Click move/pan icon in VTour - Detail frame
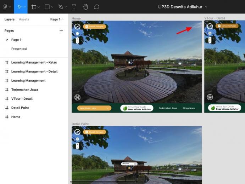245x184 pixels. pyautogui.click(x=210, y=33)
